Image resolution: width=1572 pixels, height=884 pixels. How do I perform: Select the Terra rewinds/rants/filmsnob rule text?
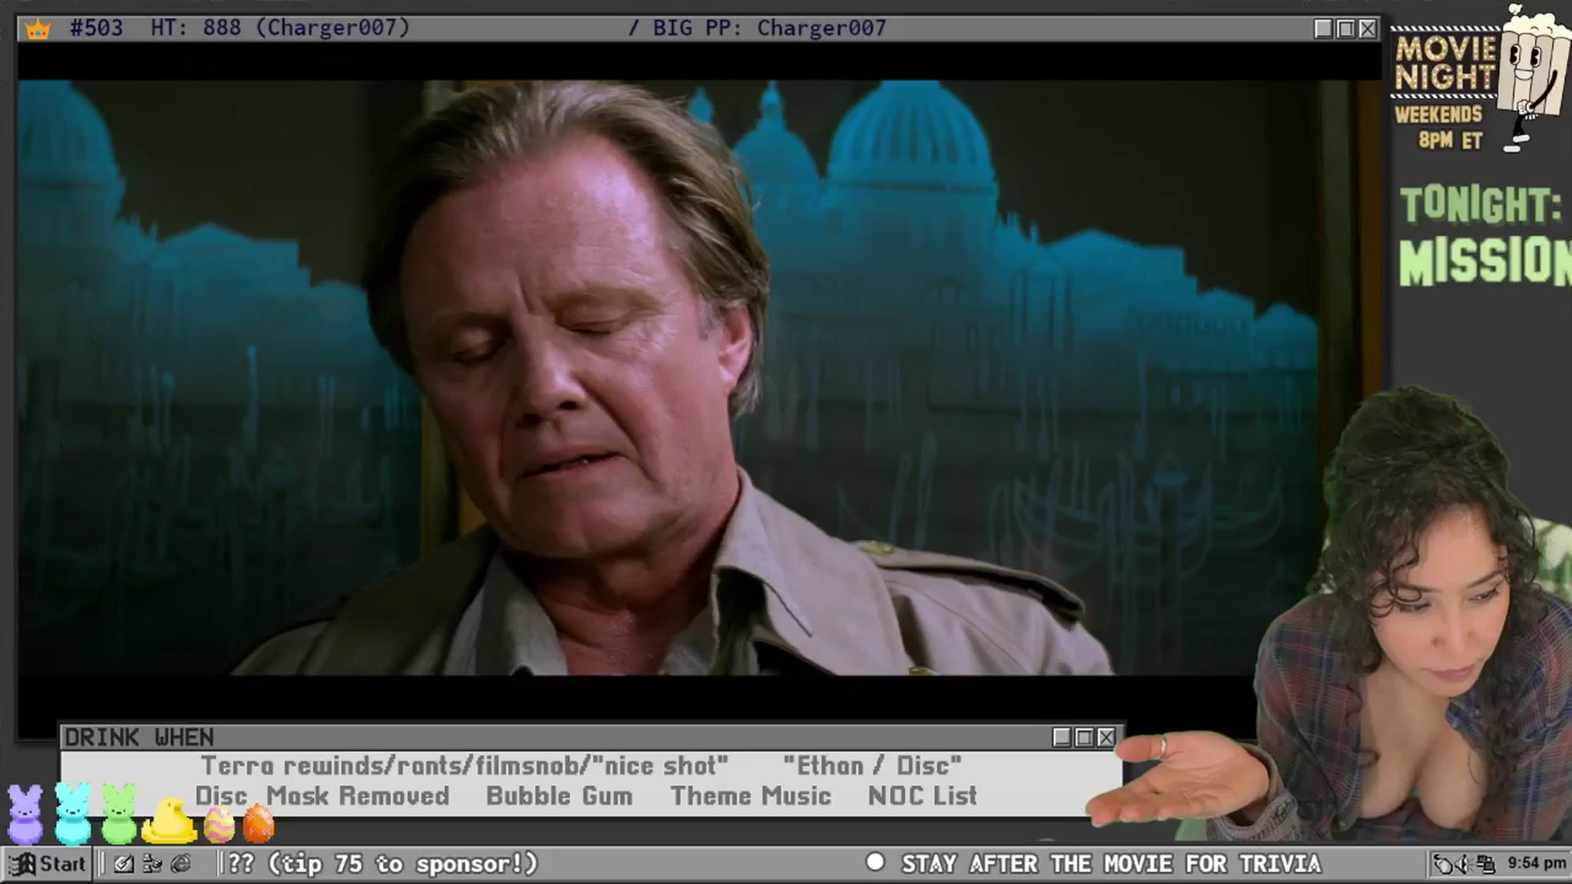464,766
